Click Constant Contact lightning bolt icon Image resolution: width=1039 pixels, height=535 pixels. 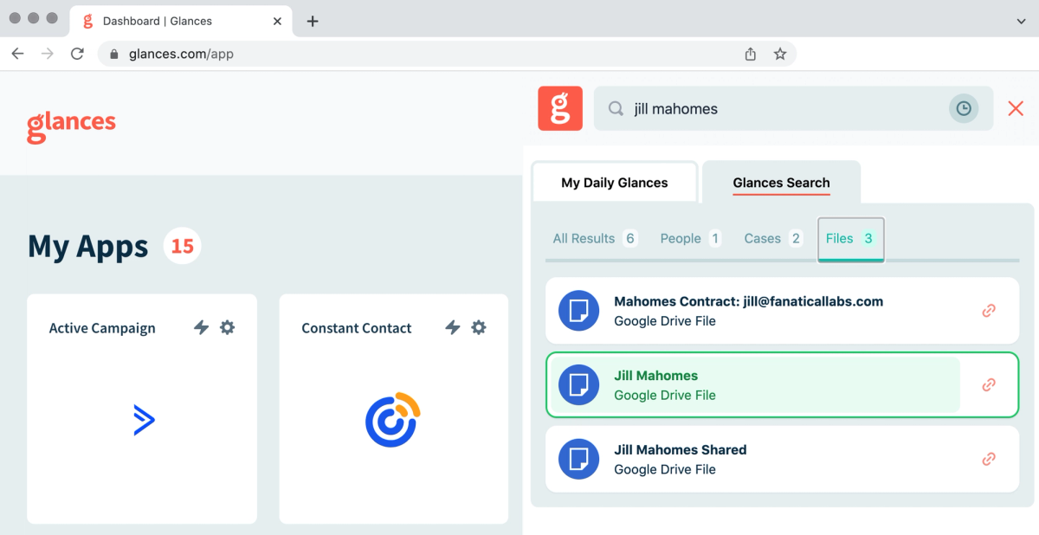(452, 327)
